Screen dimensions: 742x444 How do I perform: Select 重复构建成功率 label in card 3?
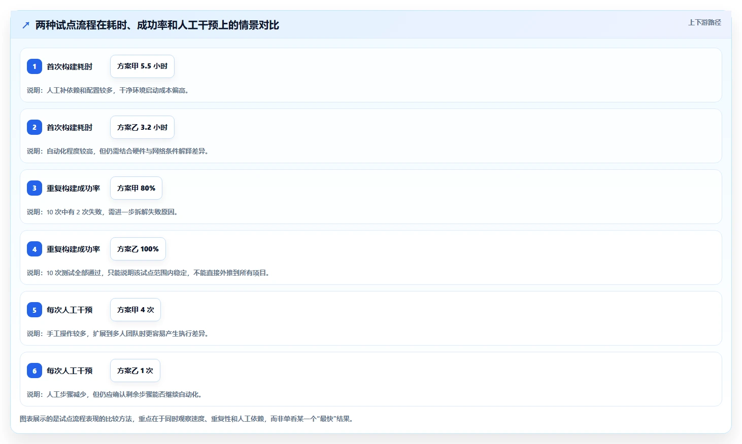74,188
